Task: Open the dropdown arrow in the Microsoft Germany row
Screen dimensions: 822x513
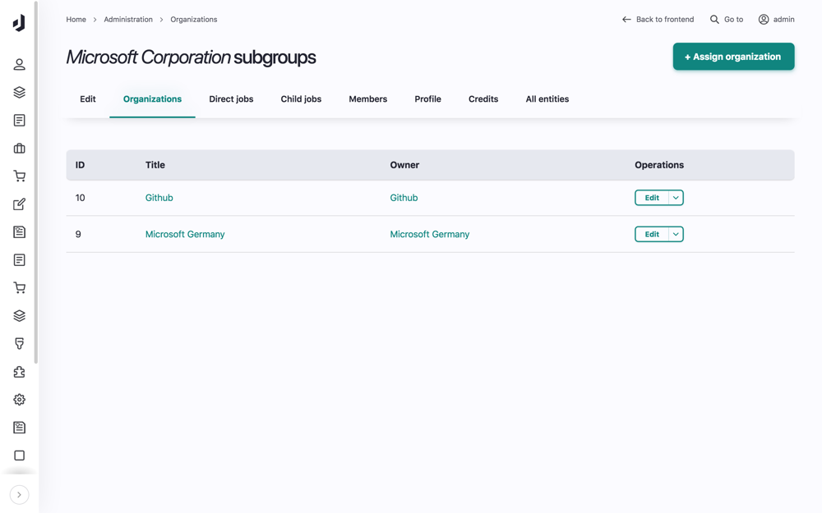Action: click(677, 235)
